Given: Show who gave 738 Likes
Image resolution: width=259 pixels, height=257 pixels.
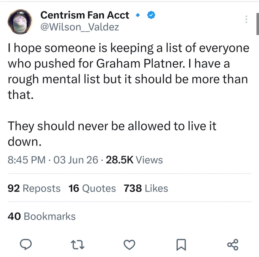Looking at the screenshot, I should [146, 188].
